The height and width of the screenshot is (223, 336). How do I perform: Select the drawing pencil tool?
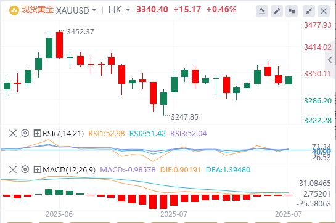(x=277, y=11)
